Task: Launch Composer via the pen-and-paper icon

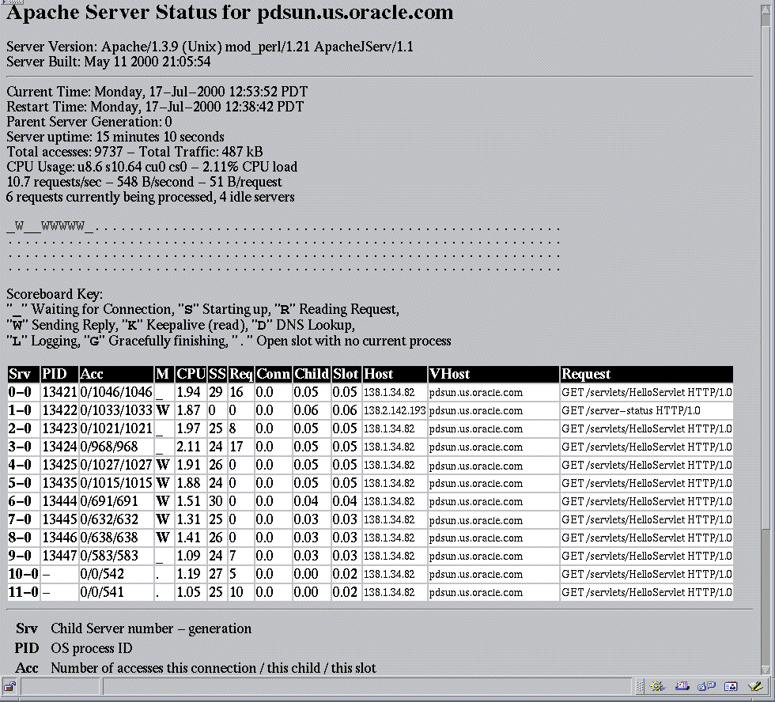Action: point(754,686)
